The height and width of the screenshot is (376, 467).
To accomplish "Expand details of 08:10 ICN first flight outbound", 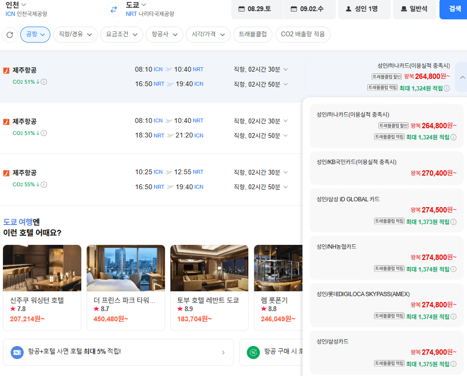I will click(286, 69).
